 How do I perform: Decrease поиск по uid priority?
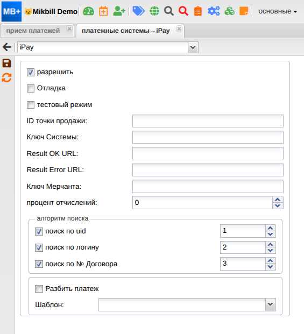click(x=271, y=234)
